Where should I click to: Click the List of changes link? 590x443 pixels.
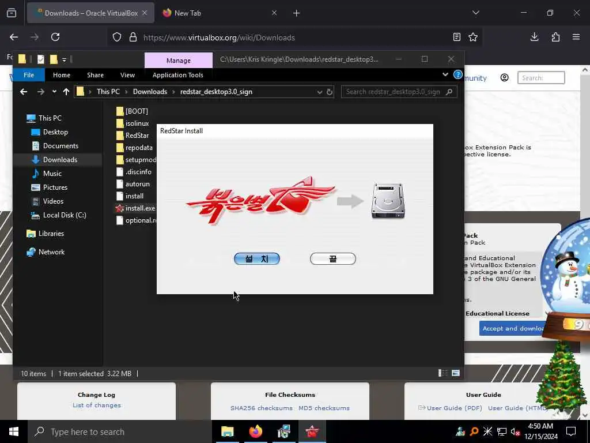(97, 406)
